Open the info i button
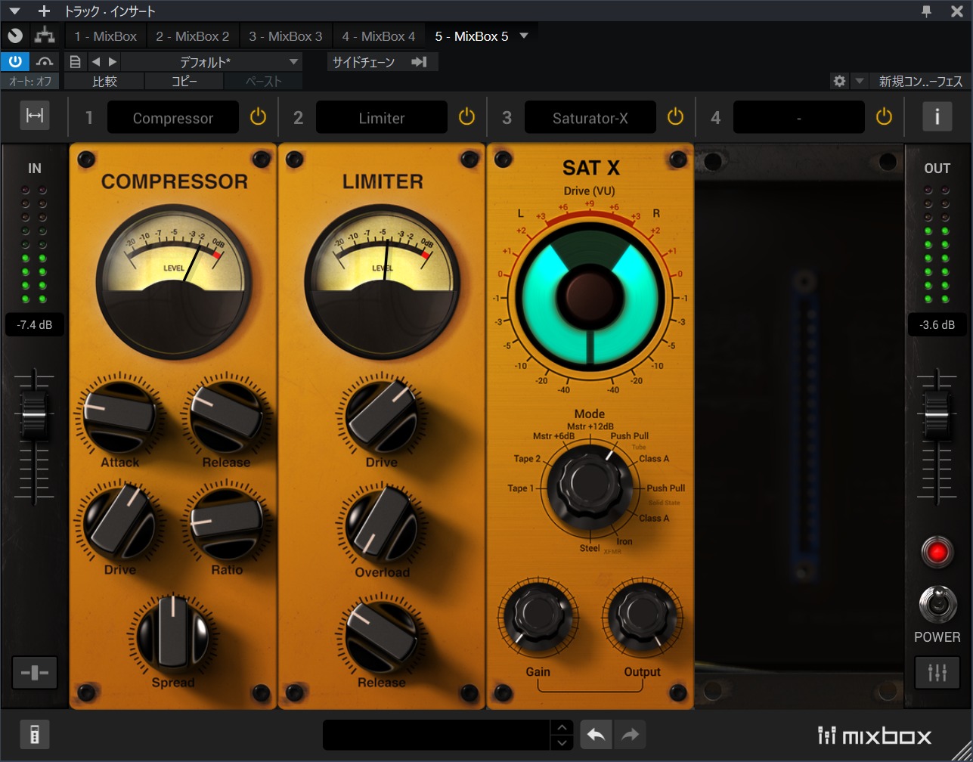 (937, 116)
